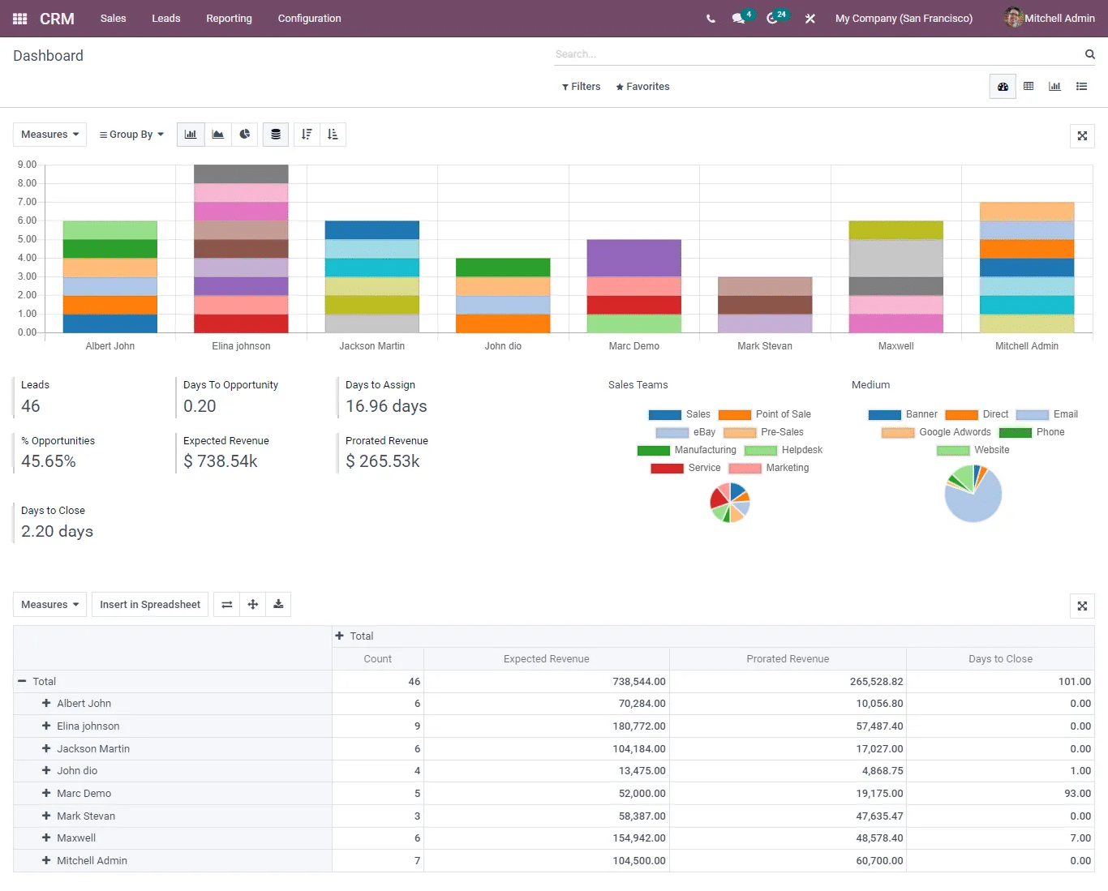Switch to list view using the icon
The image size is (1108, 891).
pyautogui.click(x=1081, y=86)
